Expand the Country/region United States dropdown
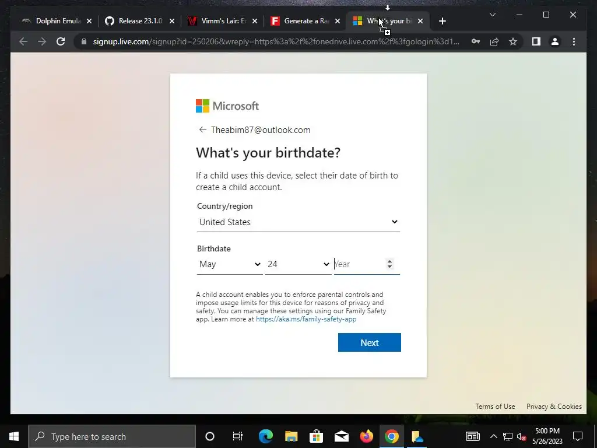This screenshot has height=448, width=597. coord(298,222)
